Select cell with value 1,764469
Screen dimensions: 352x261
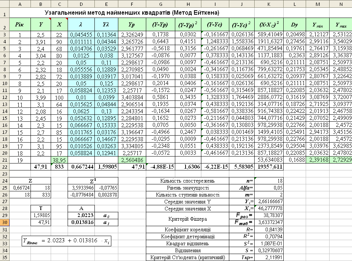point(242,98)
